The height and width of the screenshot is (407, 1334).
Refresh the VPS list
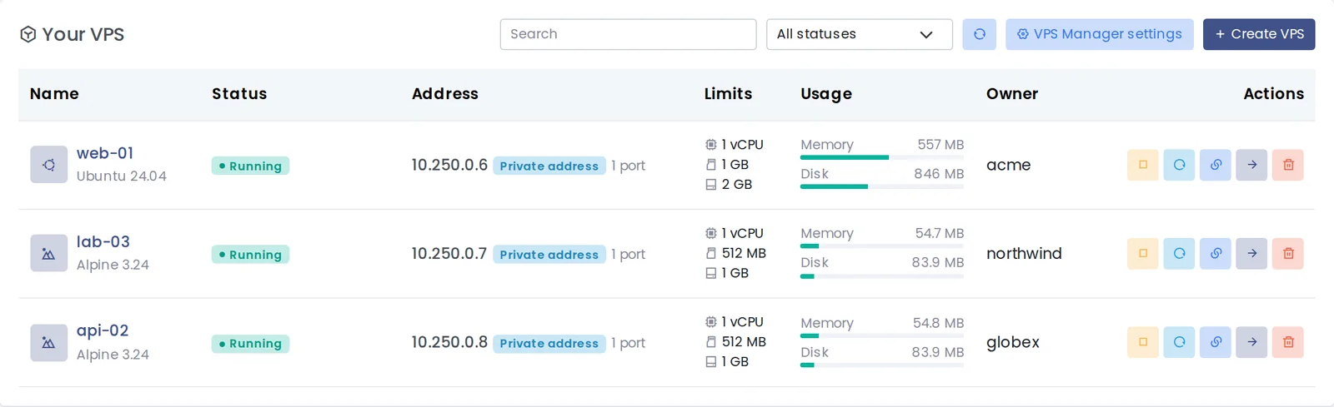[979, 34]
